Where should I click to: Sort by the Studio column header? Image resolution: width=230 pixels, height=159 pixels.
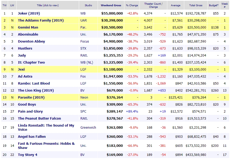pos(88,5)
